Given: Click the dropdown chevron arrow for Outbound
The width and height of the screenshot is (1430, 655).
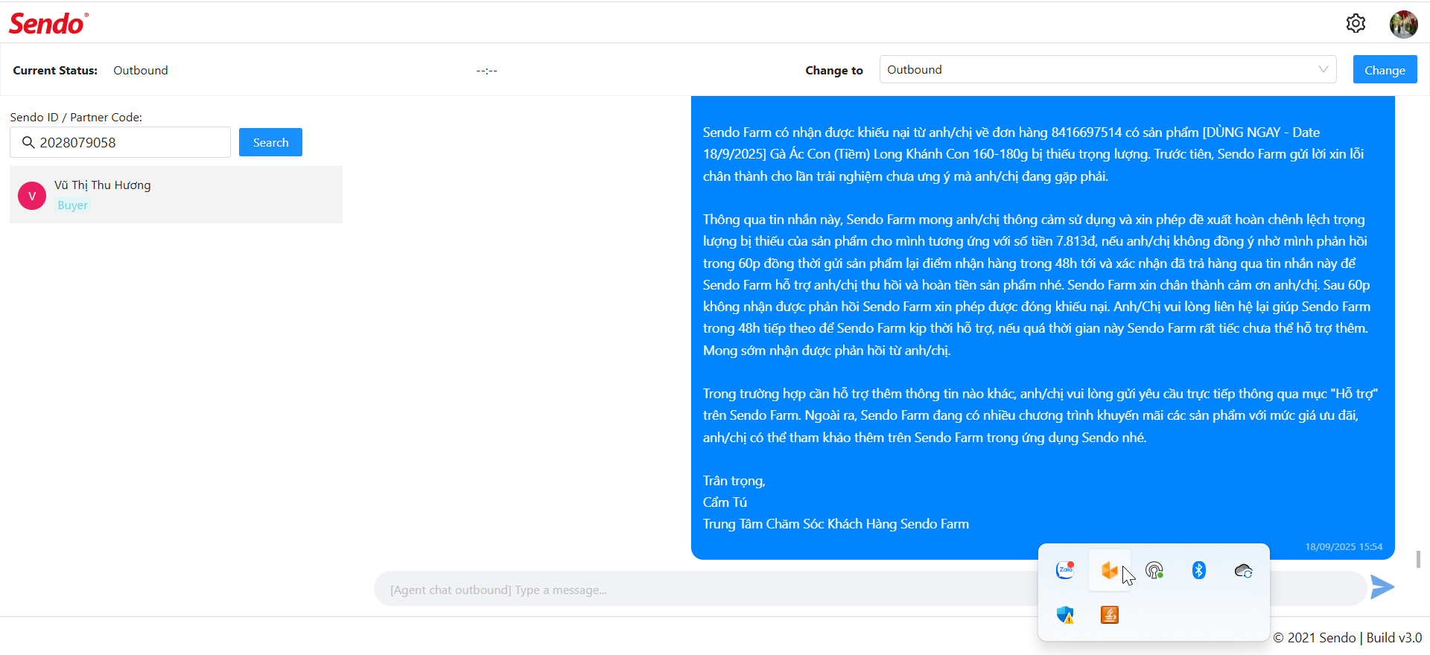Looking at the screenshot, I should 1323,69.
